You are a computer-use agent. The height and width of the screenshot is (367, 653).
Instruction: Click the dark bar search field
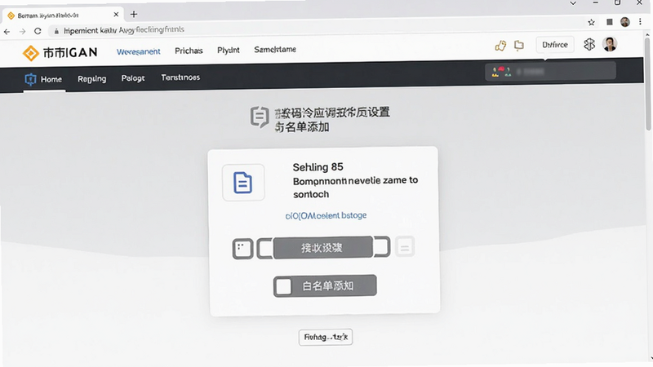[x=550, y=71]
